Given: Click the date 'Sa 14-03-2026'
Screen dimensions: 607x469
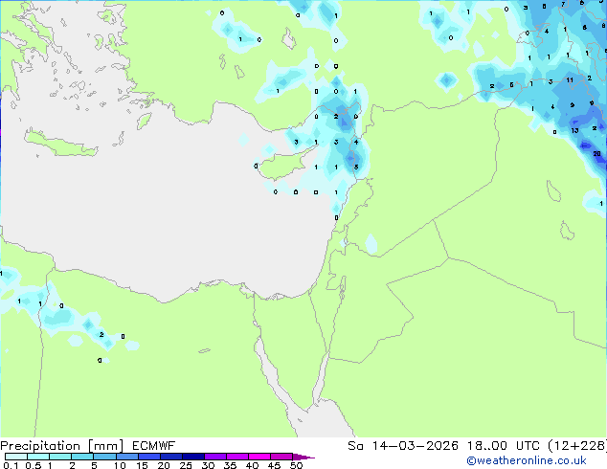Looking at the screenshot, I should (403, 446).
